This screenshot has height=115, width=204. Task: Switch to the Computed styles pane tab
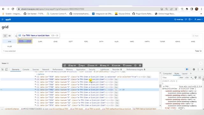pos(167,73)
